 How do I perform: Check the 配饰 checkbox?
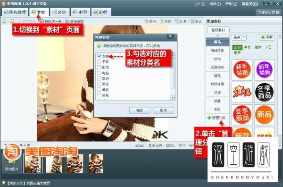point(99,67)
